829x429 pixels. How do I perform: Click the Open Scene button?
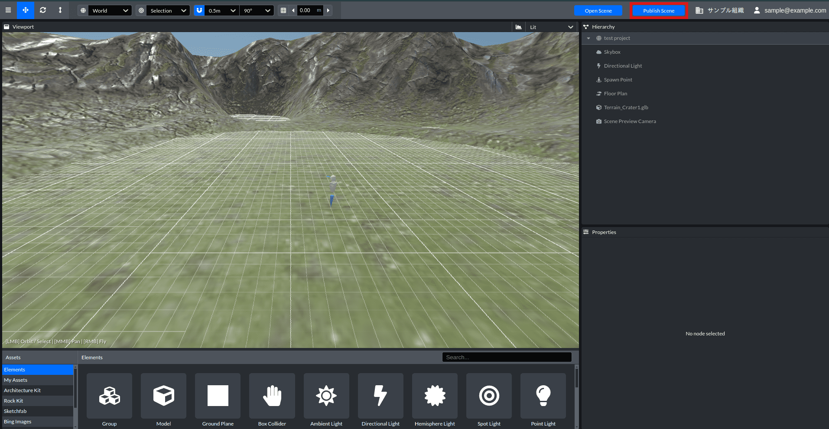click(x=598, y=10)
